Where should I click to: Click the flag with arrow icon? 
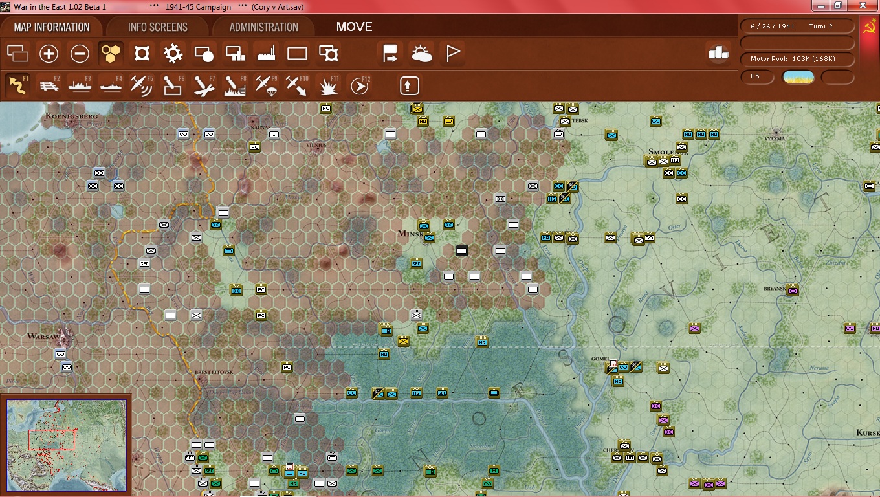coord(390,54)
